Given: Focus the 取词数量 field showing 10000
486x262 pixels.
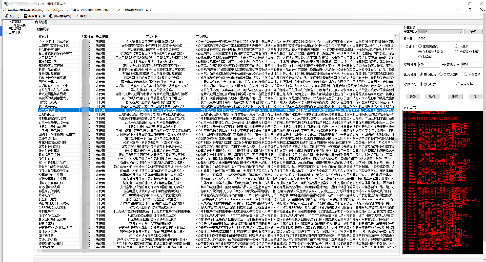Looking at the screenshot, I should [x=450, y=39].
